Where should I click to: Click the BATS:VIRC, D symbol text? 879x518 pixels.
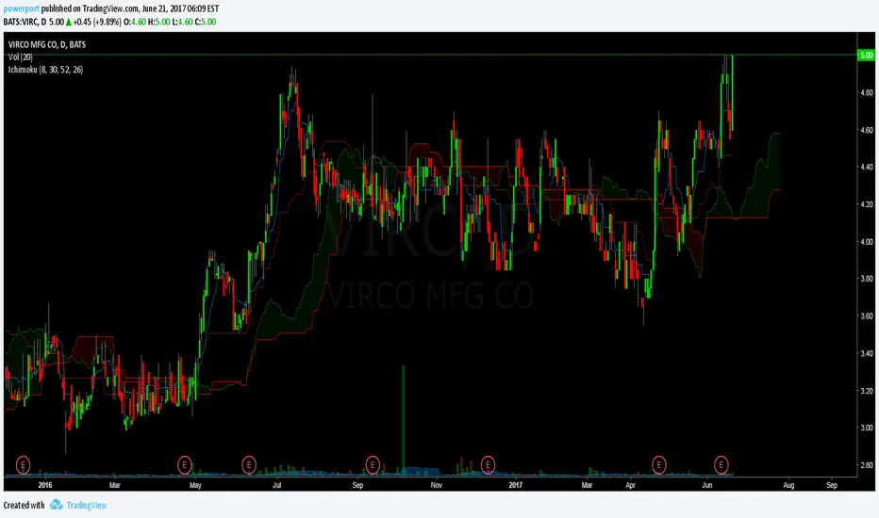click(x=25, y=22)
